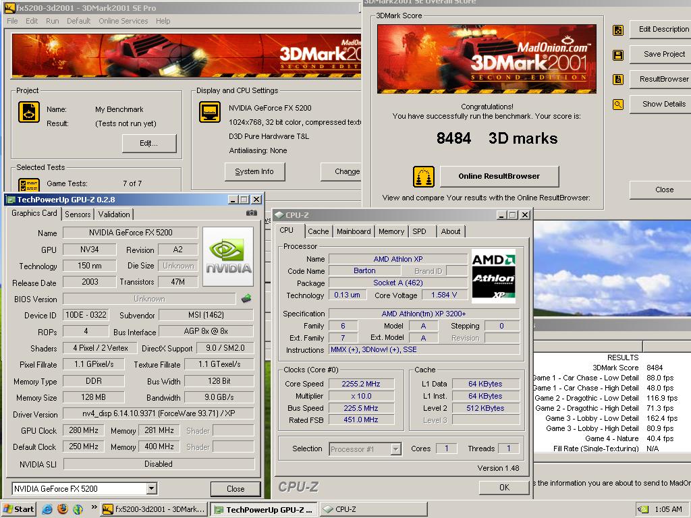Screen dimensions: 691x518
Task: Click the System Info button
Action: point(254,172)
